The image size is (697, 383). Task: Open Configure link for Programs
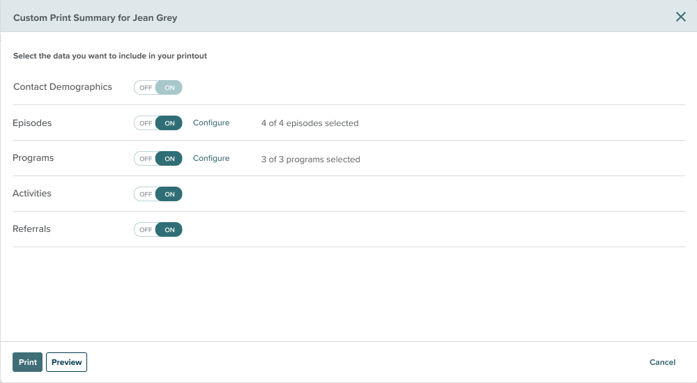pyautogui.click(x=211, y=158)
